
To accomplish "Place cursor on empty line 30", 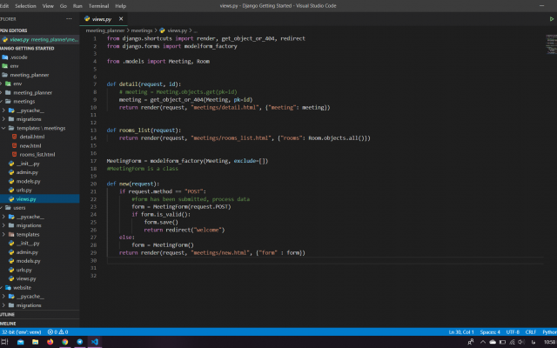I will tap(325, 261).
